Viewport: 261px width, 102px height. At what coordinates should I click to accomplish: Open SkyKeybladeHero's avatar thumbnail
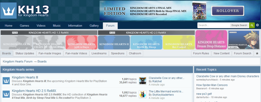click(x=142, y=94)
